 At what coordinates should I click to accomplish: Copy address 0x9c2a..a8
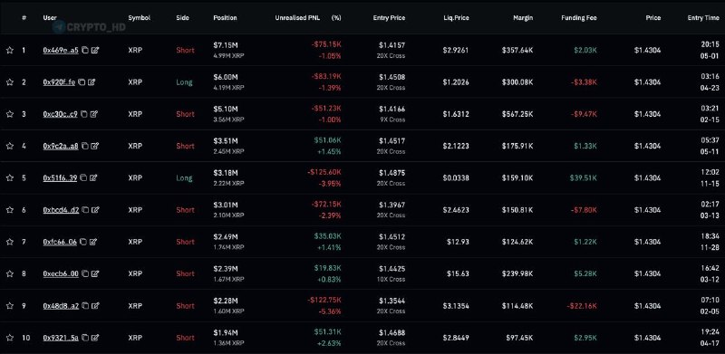click(x=85, y=146)
